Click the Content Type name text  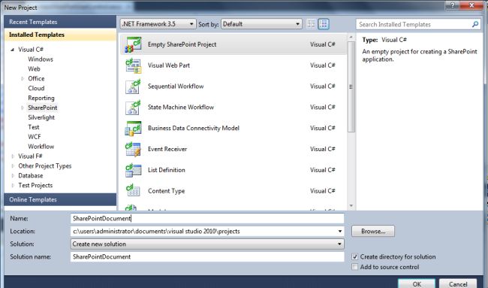click(167, 191)
